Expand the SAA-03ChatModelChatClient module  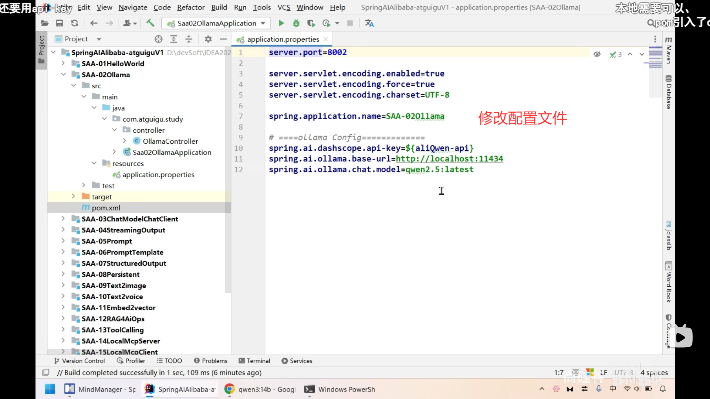(63, 219)
